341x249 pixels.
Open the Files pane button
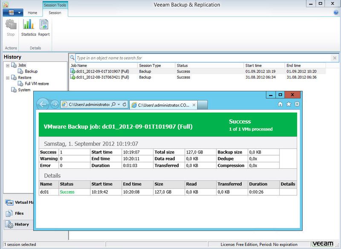(14, 213)
